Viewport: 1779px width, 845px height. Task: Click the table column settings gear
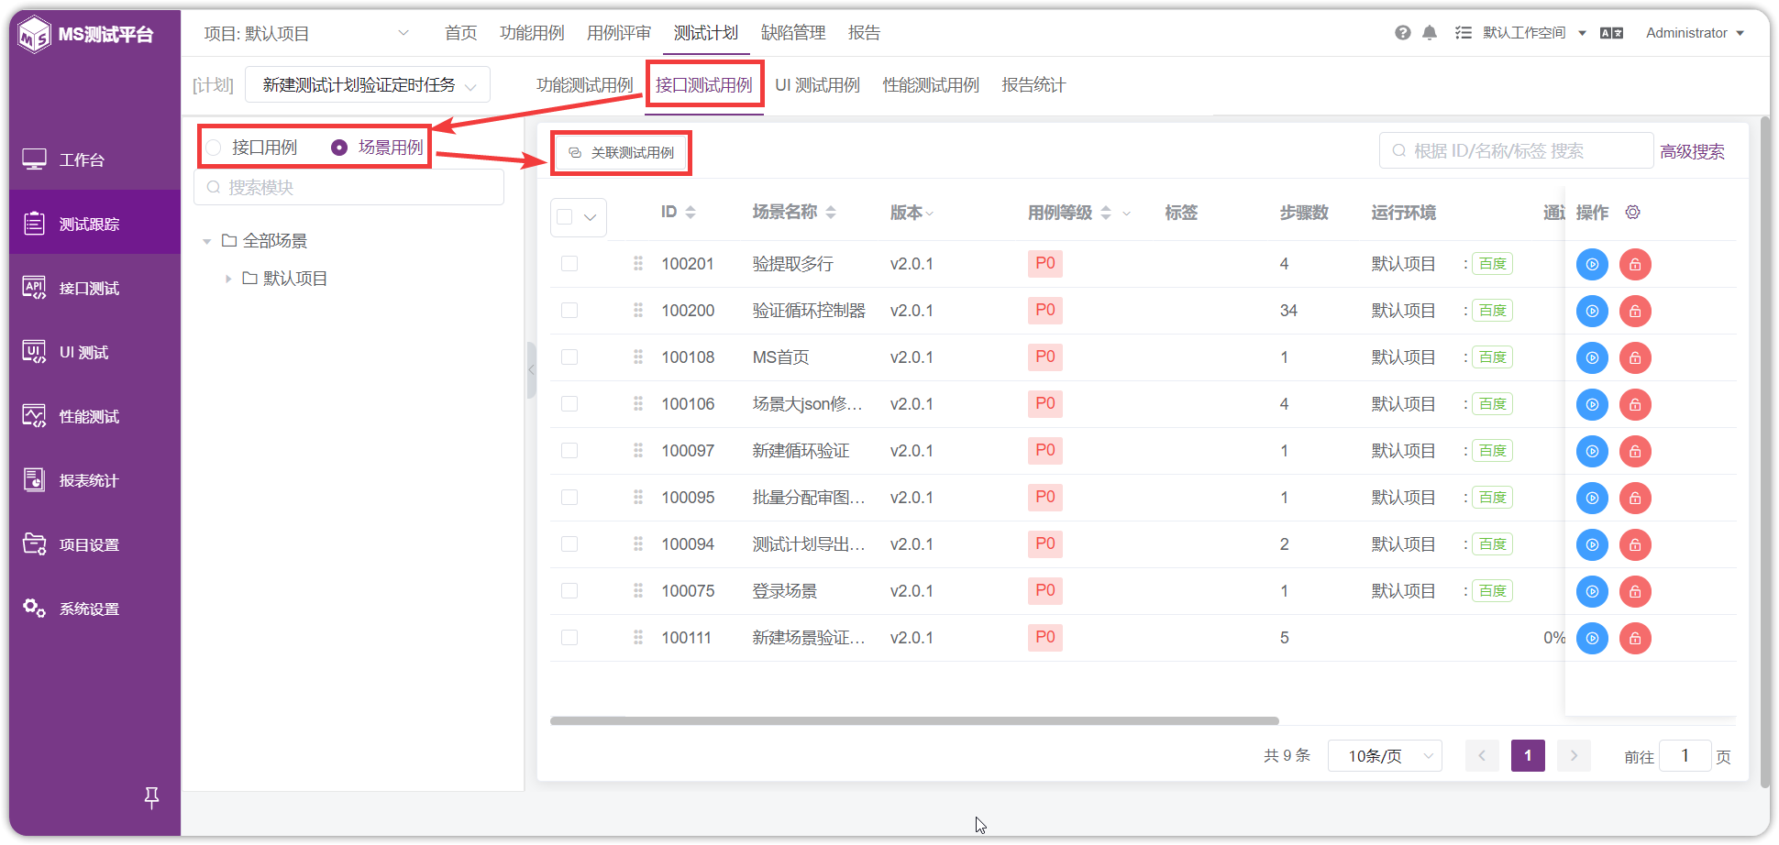[x=1633, y=212]
